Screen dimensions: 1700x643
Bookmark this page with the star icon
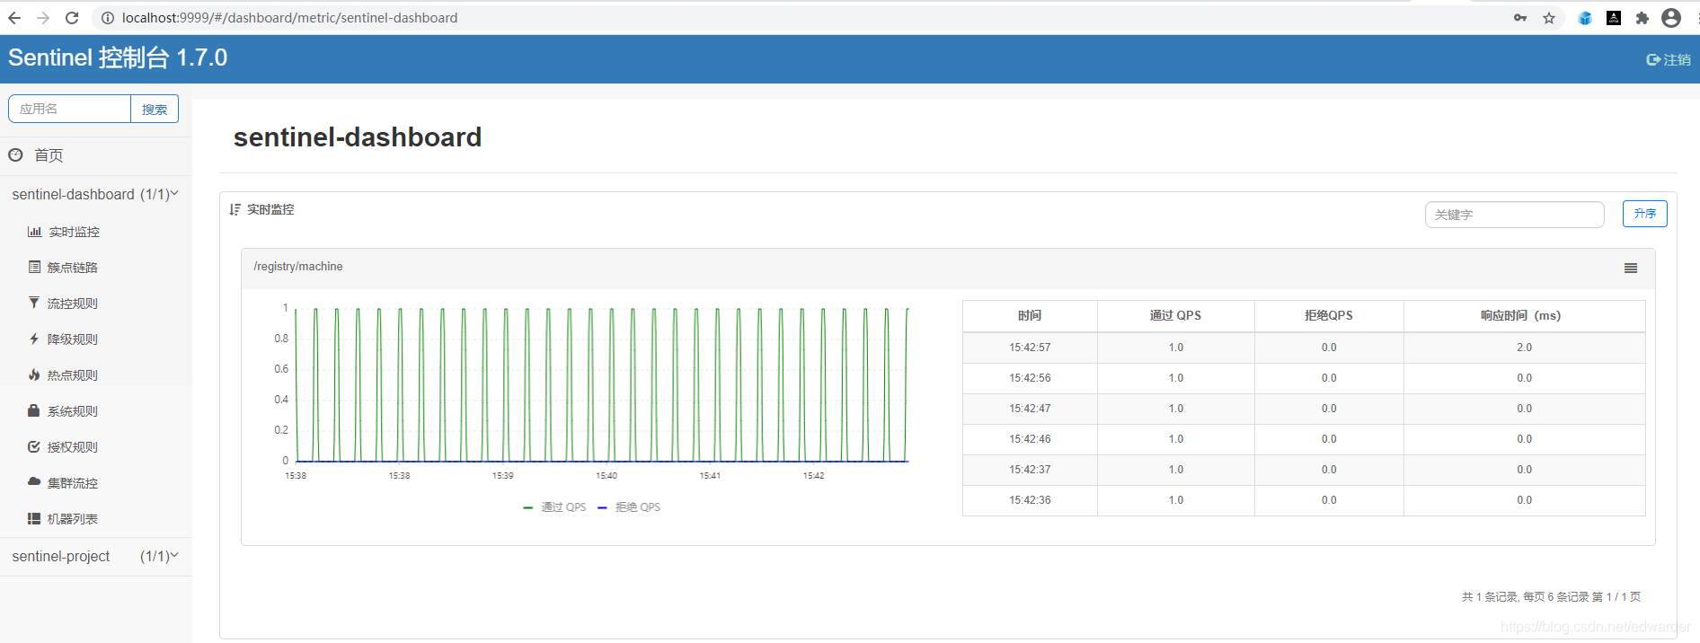click(x=1549, y=18)
